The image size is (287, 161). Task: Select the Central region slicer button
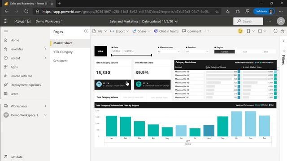tap(224, 52)
